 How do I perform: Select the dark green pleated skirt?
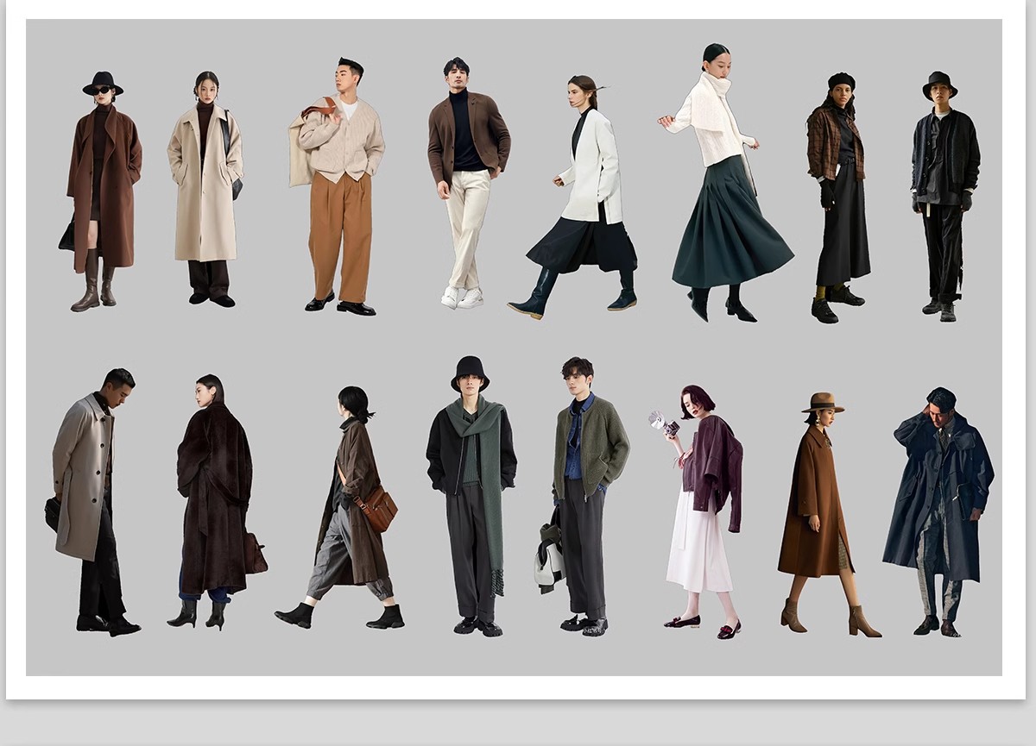730,229
